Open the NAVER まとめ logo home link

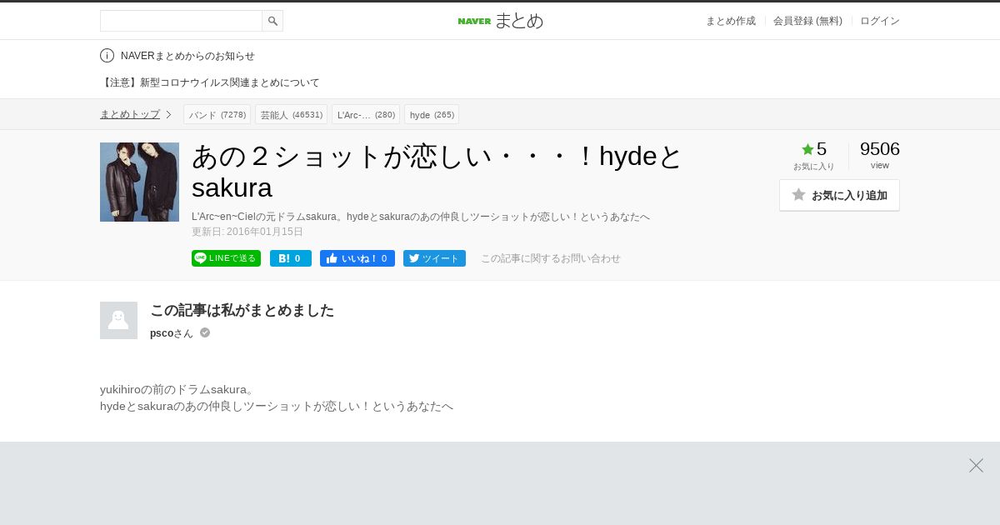click(500, 21)
